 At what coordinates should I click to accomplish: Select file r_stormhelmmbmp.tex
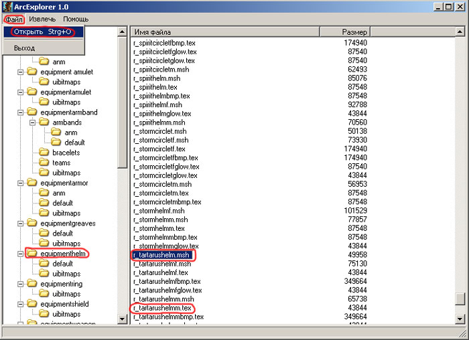165,237
